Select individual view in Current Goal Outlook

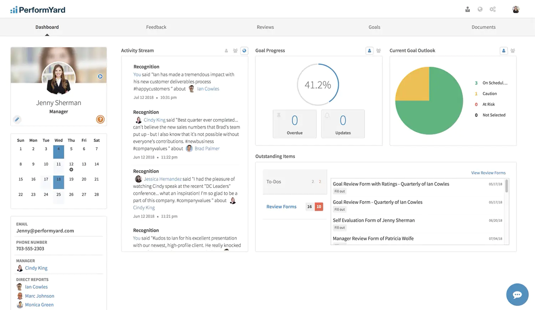coord(504,51)
